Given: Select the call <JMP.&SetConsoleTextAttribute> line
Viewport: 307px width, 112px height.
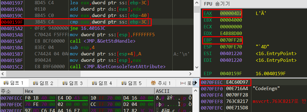Looking at the screenshot, I should click(118, 67).
